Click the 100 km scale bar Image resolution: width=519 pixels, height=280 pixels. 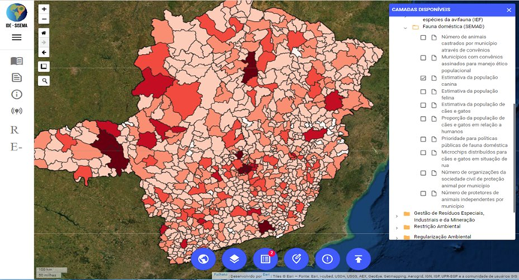(x=52, y=270)
